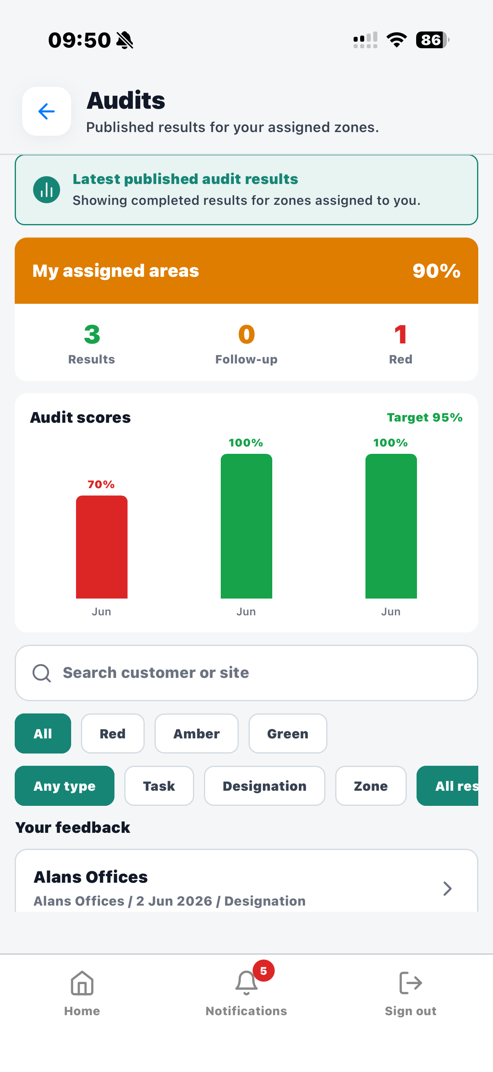This screenshot has height=1072, width=493.
Task: Tap the battery indicator showing 86
Action: click(432, 40)
